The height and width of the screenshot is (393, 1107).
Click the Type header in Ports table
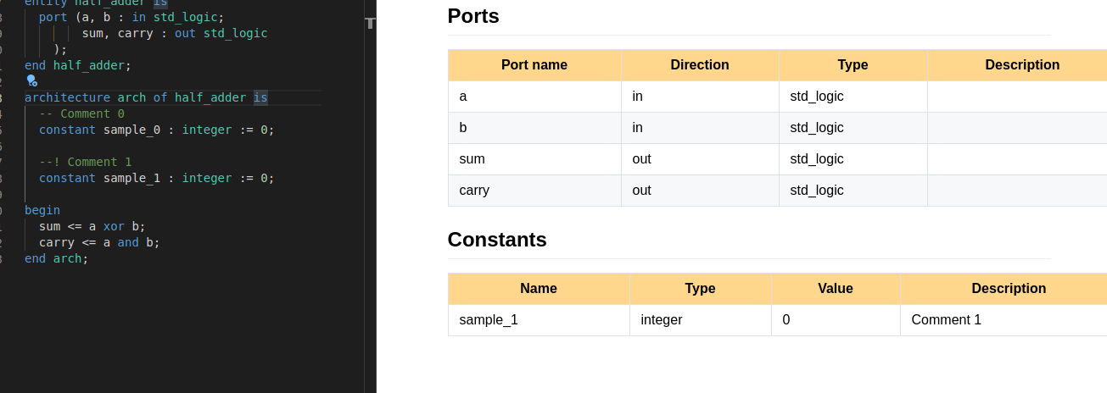point(852,65)
